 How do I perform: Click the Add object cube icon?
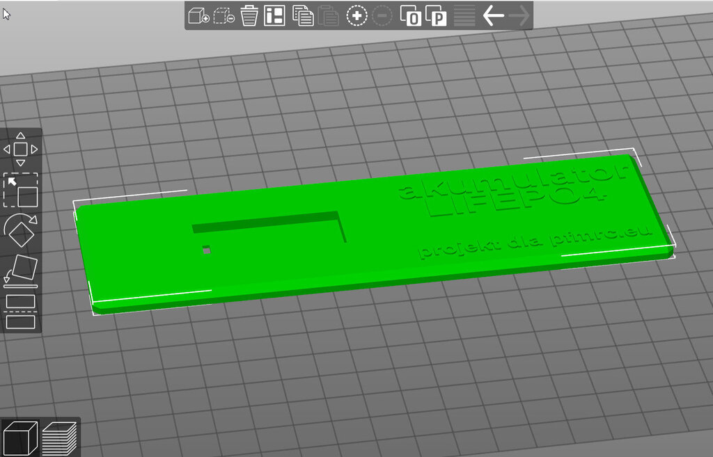pos(198,16)
